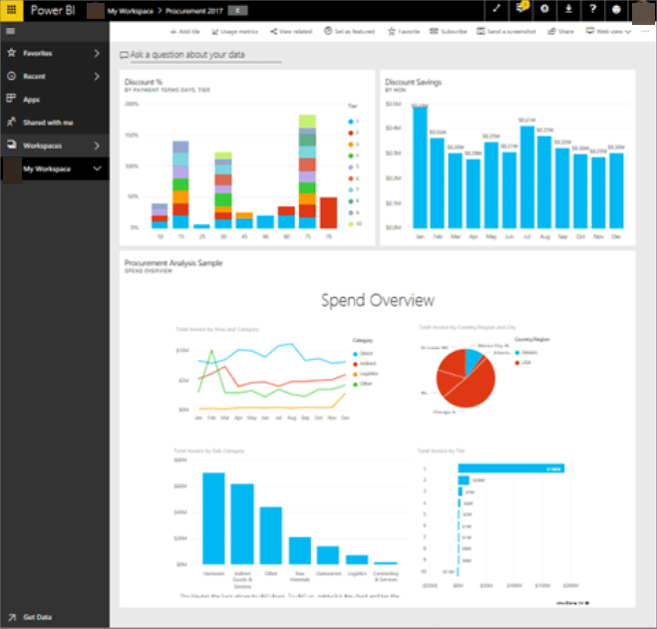Click the Share icon in toolbar
657x629 pixels.
coord(552,32)
